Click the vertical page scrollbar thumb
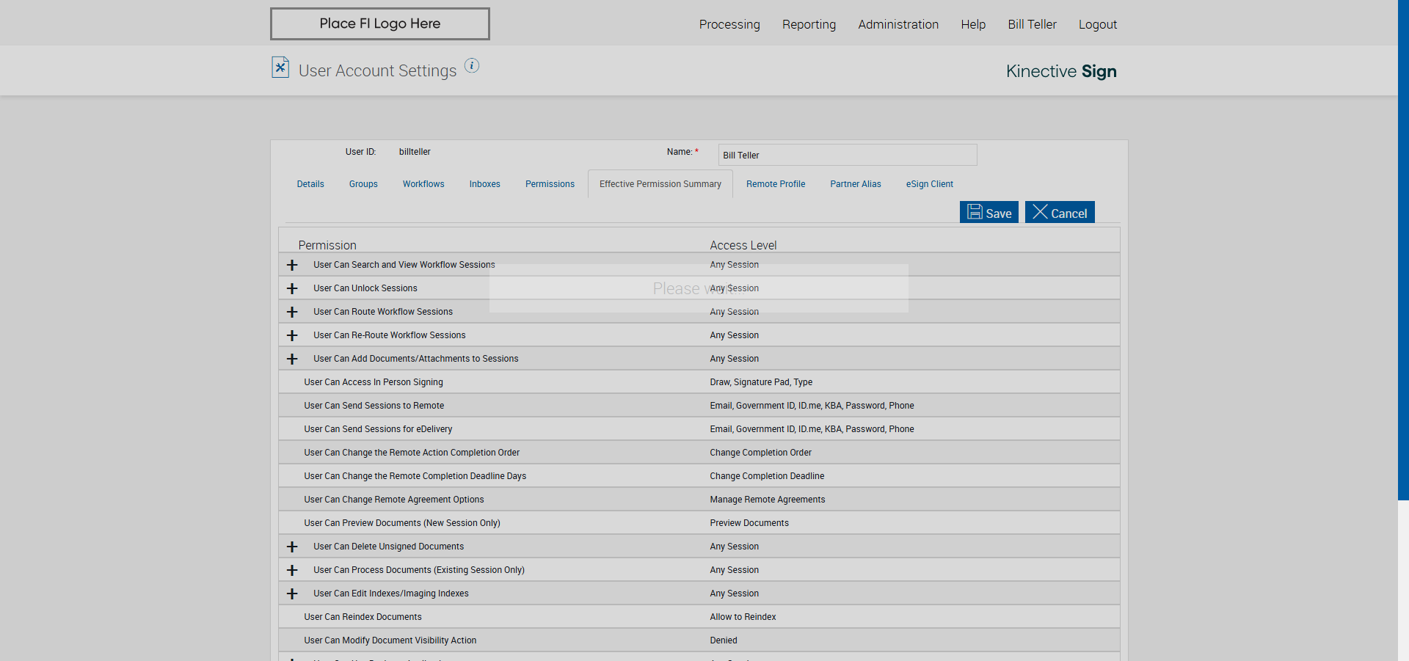1409x661 pixels. [1403, 250]
